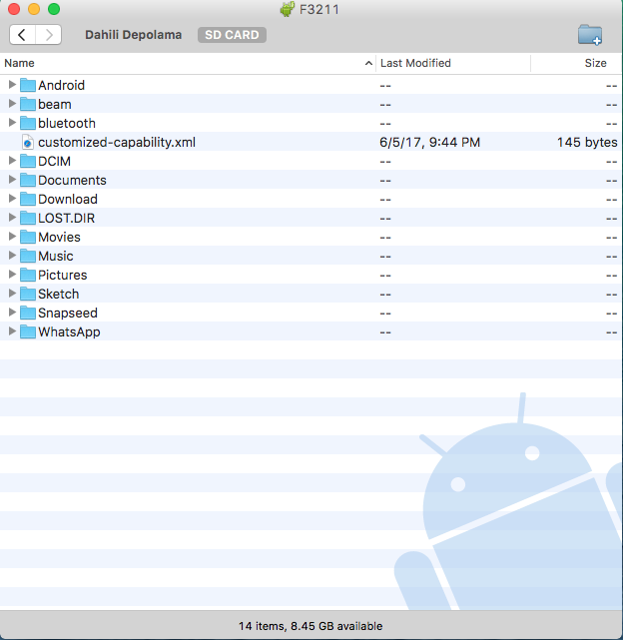Select the beam folder icon
Image resolution: width=623 pixels, height=640 pixels.
pos(28,104)
